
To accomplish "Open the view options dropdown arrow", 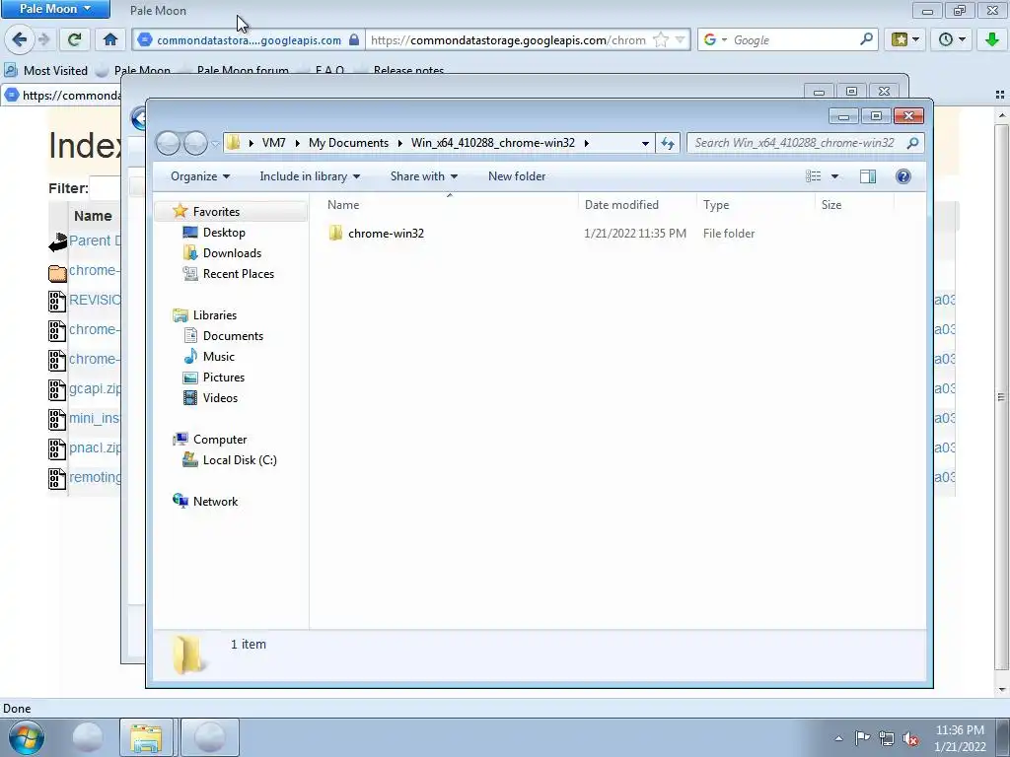I will click(834, 176).
